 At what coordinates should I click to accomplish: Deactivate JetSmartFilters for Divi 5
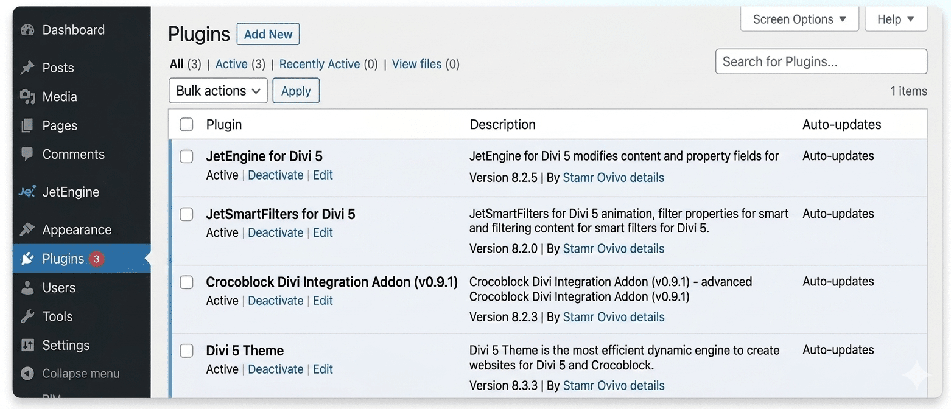tap(275, 232)
